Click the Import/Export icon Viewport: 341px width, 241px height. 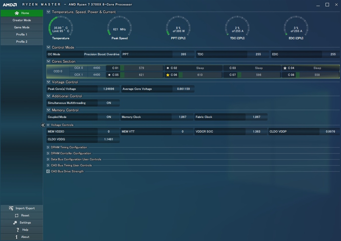coord(11,208)
